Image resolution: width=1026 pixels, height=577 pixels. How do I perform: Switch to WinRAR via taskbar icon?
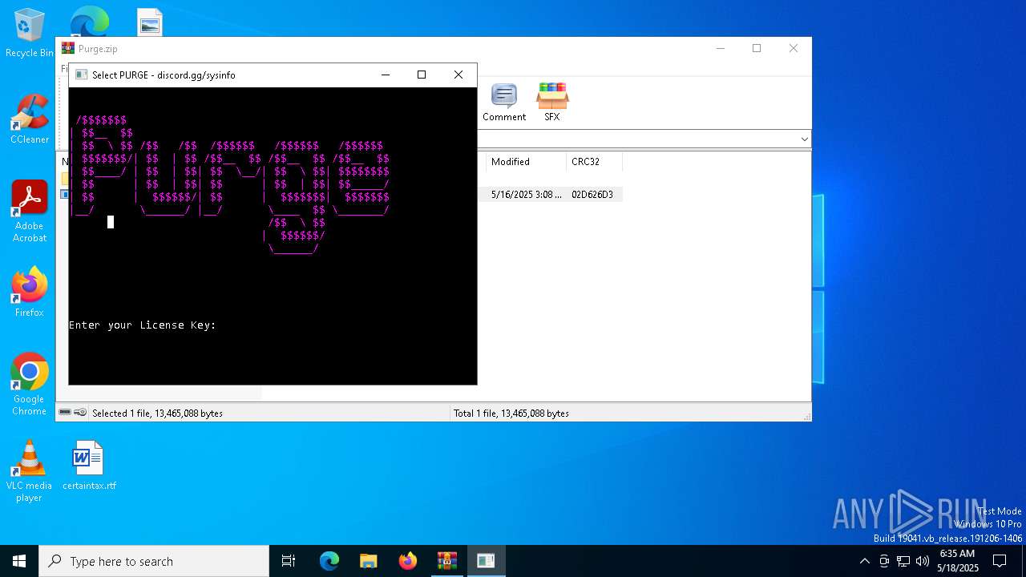pyautogui.click(x=447, y=561)
